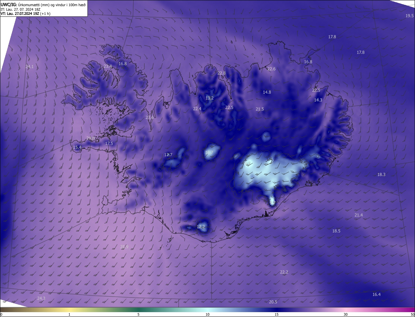Image resolution: width=415 pixels, height=317 pixels.
Task: Click the legend tick labeled 50
Action: click(x=412, y=315)
